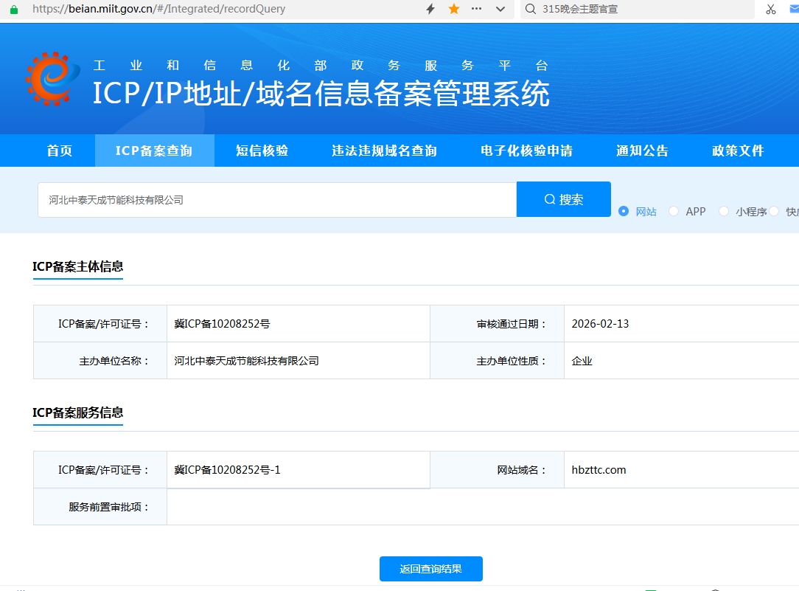
Task: Select the APP radio button
Action: [674, 211]
